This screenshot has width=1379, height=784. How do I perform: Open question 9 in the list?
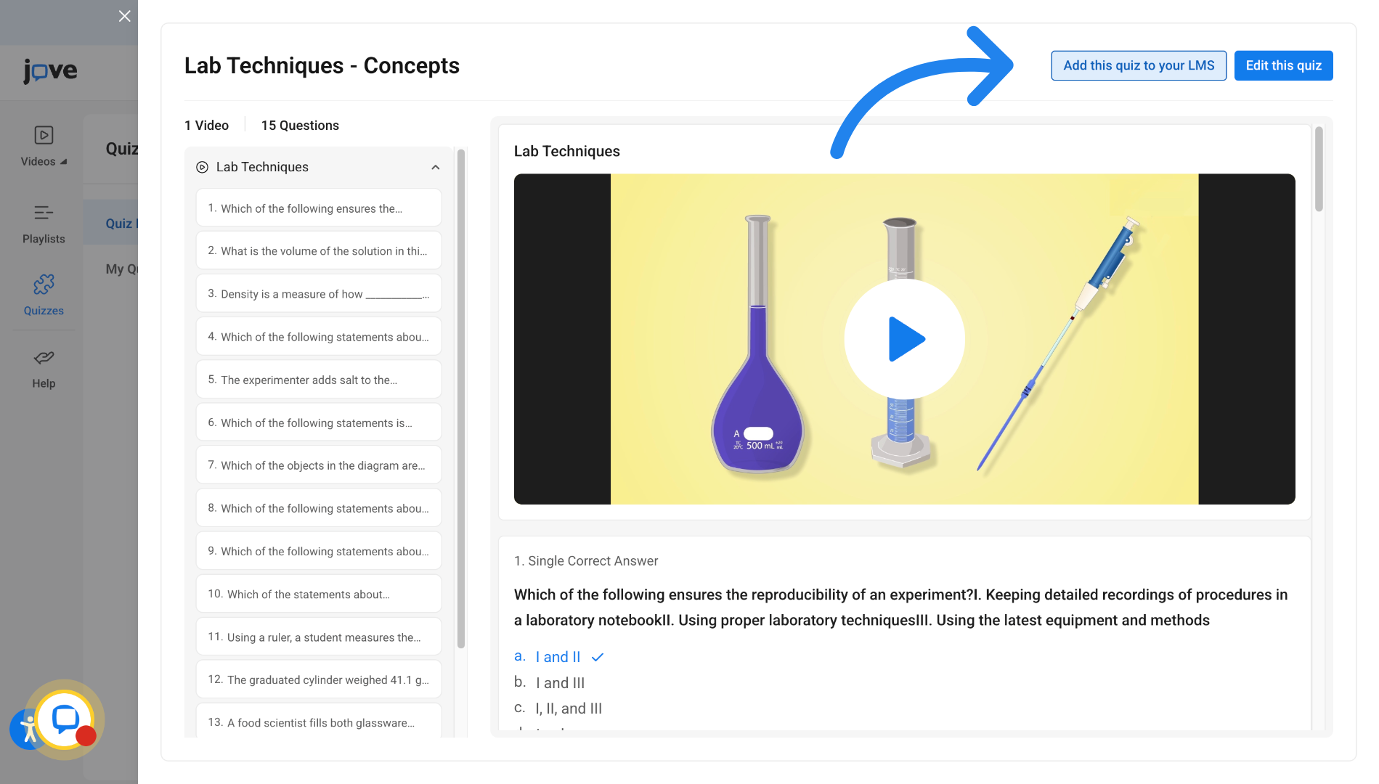pos(319,551)
